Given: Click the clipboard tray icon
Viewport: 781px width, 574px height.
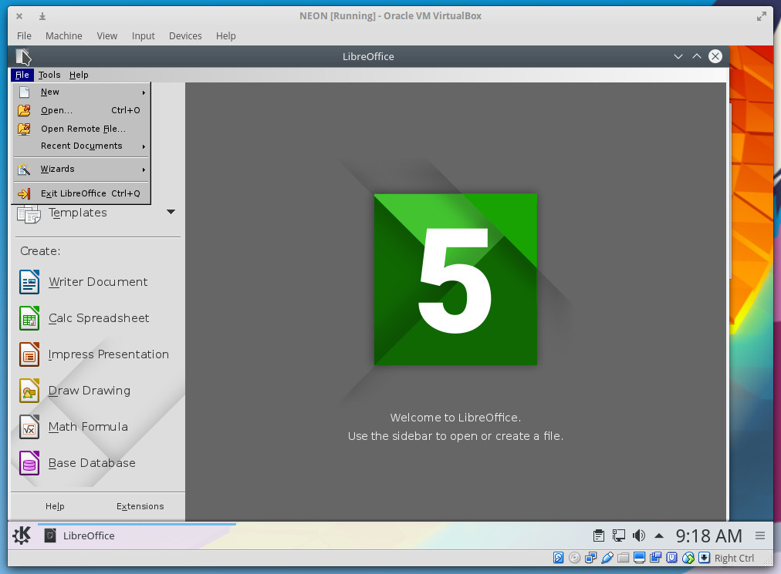Looking at the screenshot, I should 599,535.
